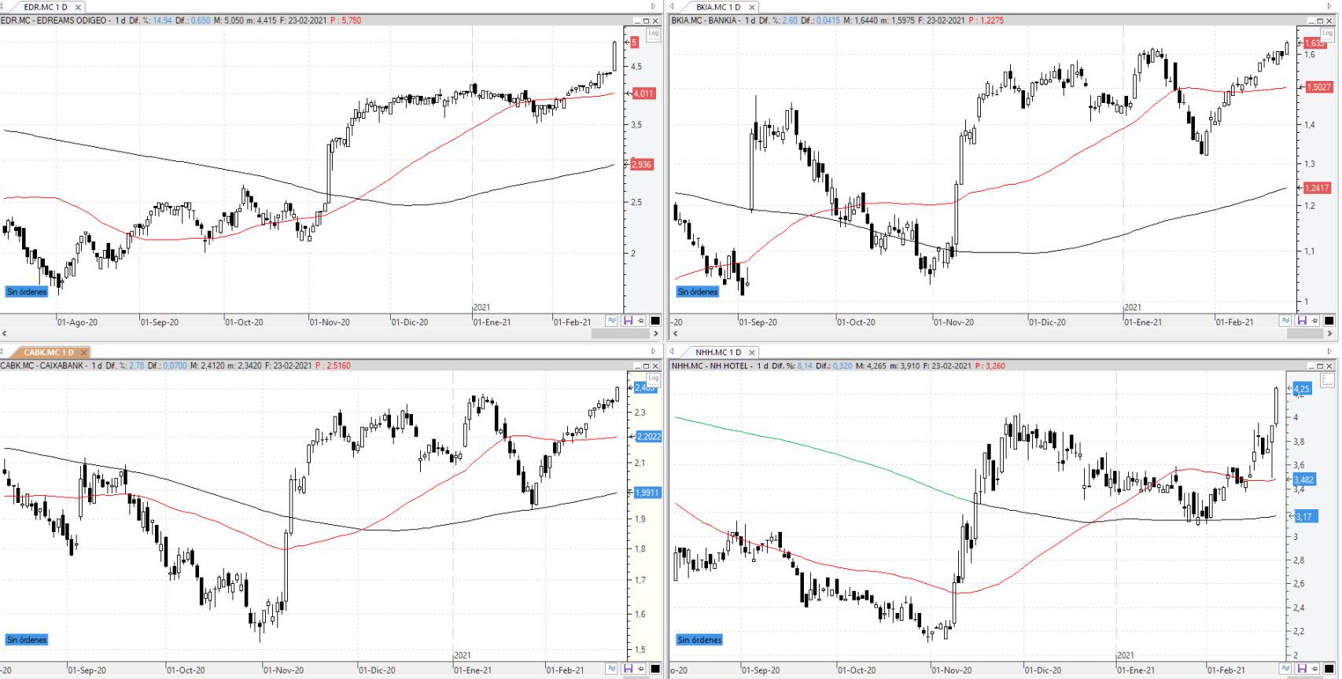
Task: Click left tab-scroll arrow beside the NHH.MC tab
Action: 673,351
